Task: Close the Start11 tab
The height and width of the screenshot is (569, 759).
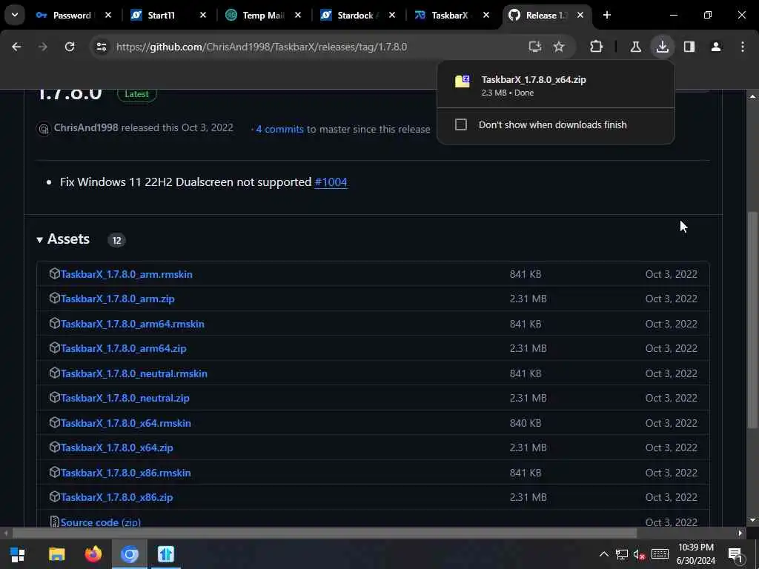Action: (x=203, y=16)
